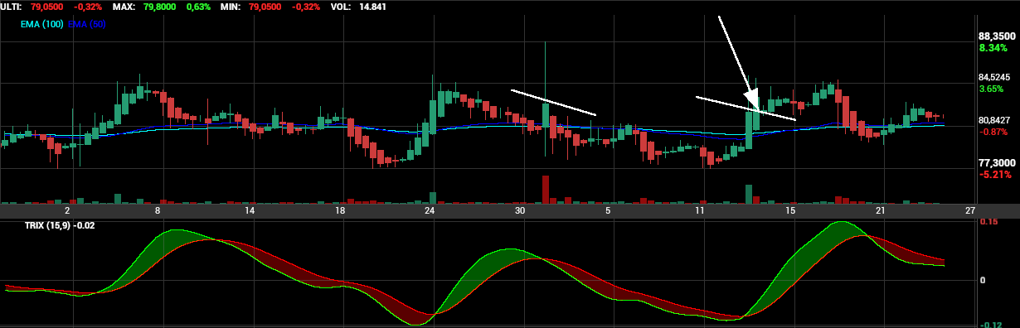Click date label 24 on time axis
Image resolution: width=1020 pixels, height=328 pixels.
point(430,211)
